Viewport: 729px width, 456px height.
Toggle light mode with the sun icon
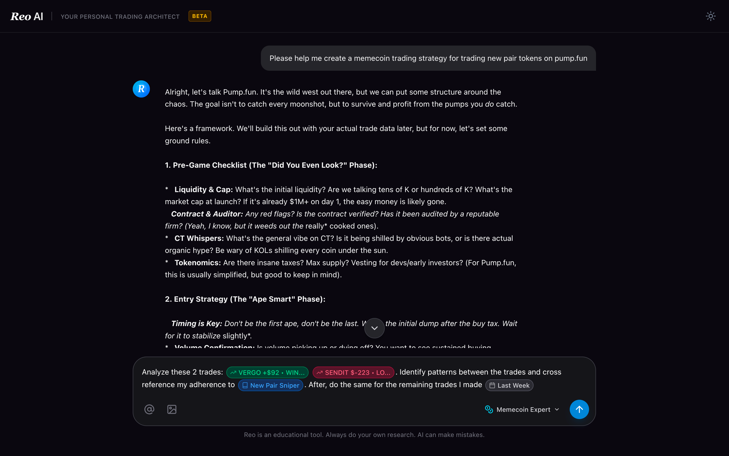point(711,16)
